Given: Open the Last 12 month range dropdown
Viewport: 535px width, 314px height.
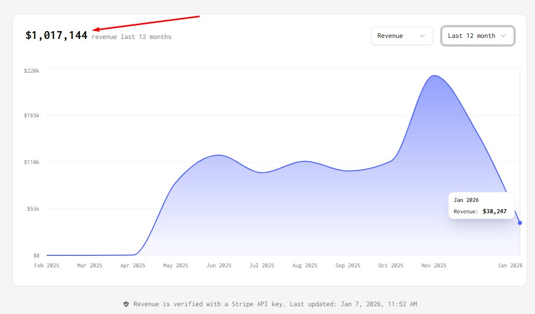Looking at the screenshot, I should pyautogui.click(x=478, y=36).
